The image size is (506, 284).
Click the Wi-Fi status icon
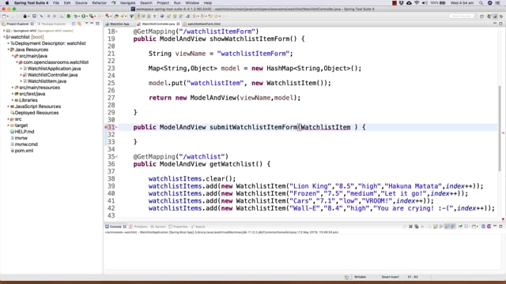click(417, 3)
